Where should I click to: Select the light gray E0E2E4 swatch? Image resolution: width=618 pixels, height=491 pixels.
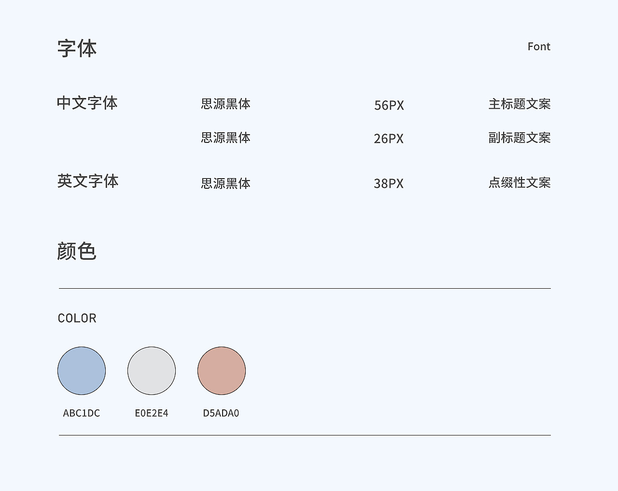point(152,371)
